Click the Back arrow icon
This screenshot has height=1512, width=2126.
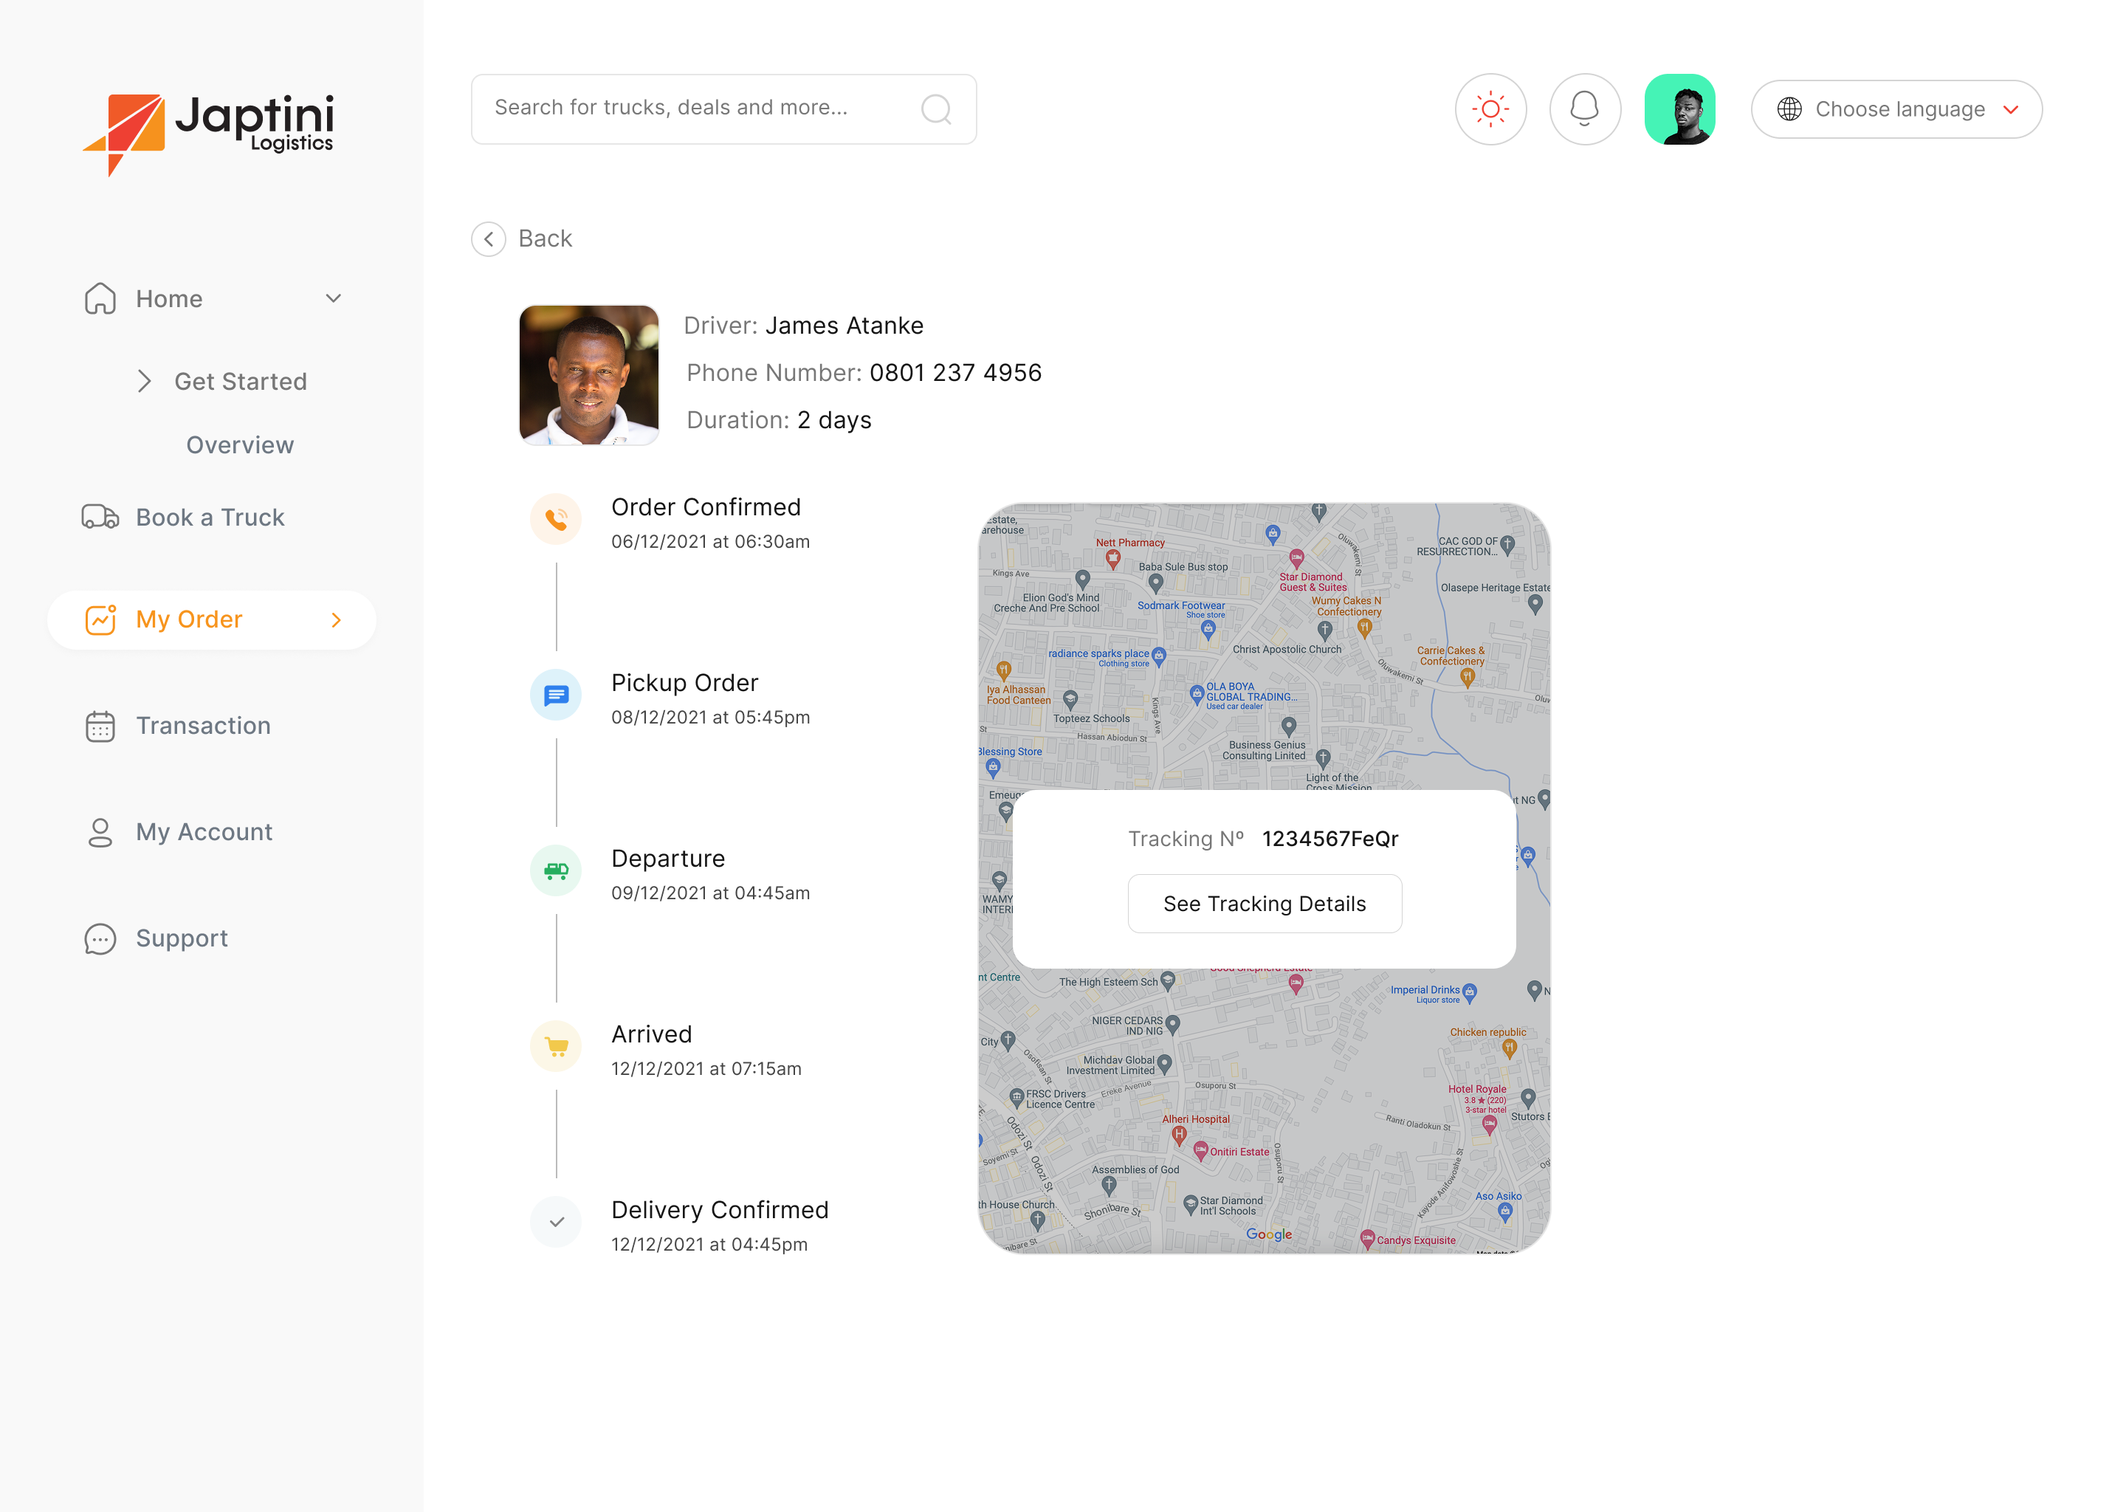[x=488, y=239]
